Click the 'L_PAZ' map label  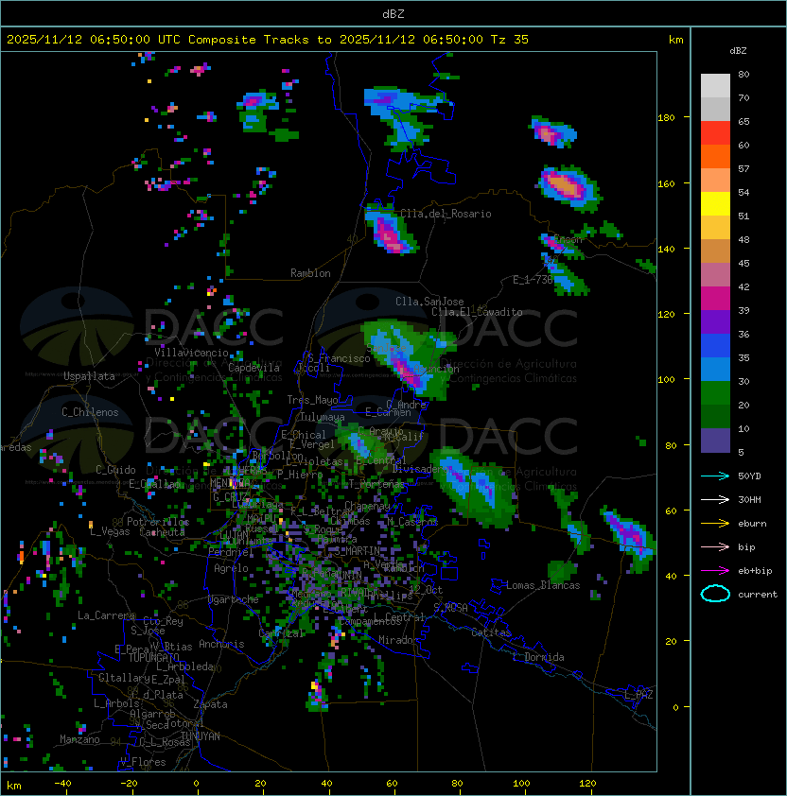(638, 694)
